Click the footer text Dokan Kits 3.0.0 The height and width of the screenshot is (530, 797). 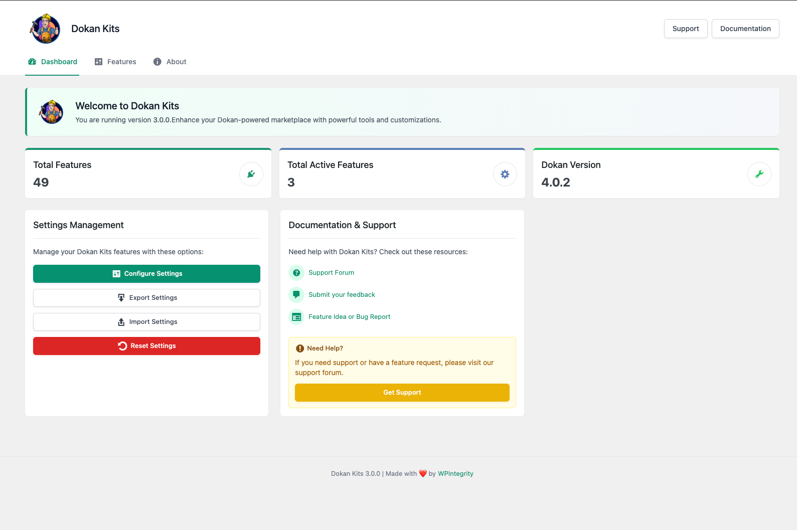(x=356, y=473)
